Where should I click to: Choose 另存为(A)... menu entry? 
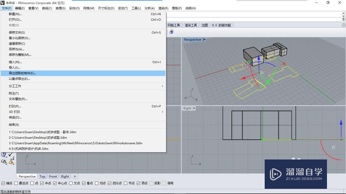pyautogui.click(x=83, y=49)
